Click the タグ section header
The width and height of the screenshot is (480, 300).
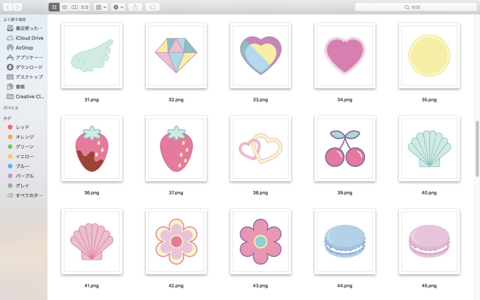[x=7, y=119]
